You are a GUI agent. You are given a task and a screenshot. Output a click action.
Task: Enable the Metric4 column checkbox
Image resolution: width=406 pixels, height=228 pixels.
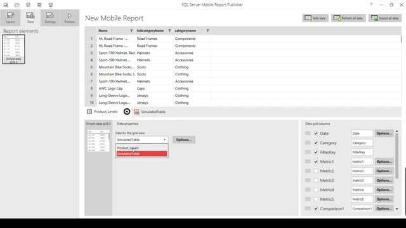(316, 190)
